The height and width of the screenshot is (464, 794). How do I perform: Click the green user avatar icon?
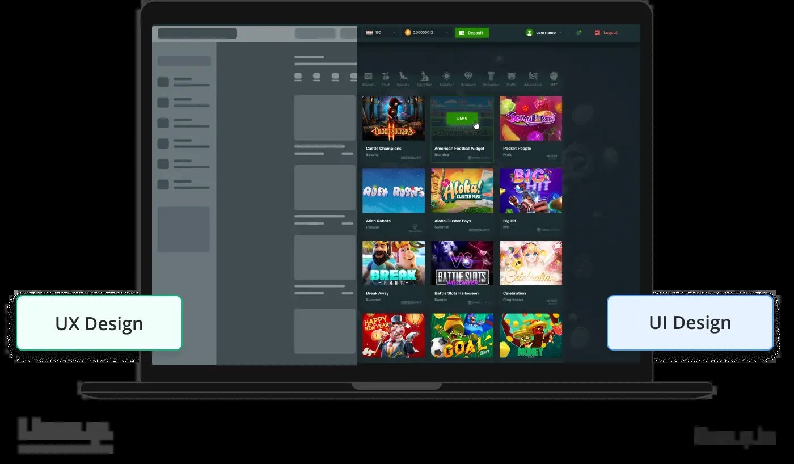click(x=529, y=33)
